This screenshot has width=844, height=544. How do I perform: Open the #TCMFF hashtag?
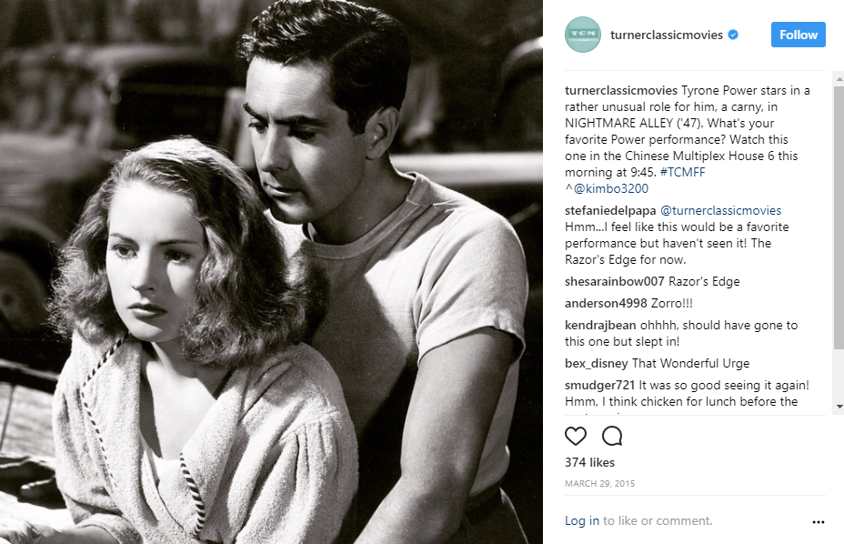(682, 172)
